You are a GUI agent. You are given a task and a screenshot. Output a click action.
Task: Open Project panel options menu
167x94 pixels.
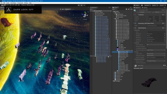(x=132, y=8)
